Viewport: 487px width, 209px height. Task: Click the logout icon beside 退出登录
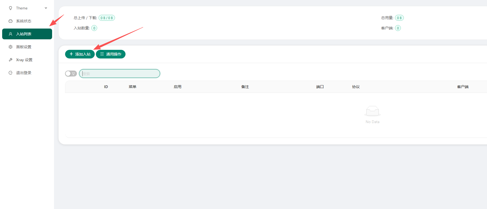pyautogui.click(x=11, y=73)
